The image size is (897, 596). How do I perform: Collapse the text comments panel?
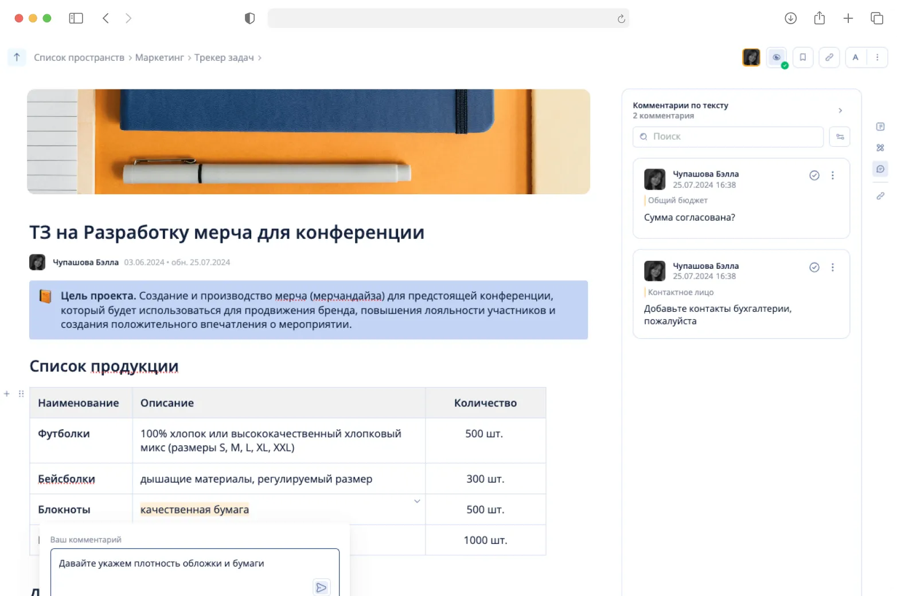(840, 111)
